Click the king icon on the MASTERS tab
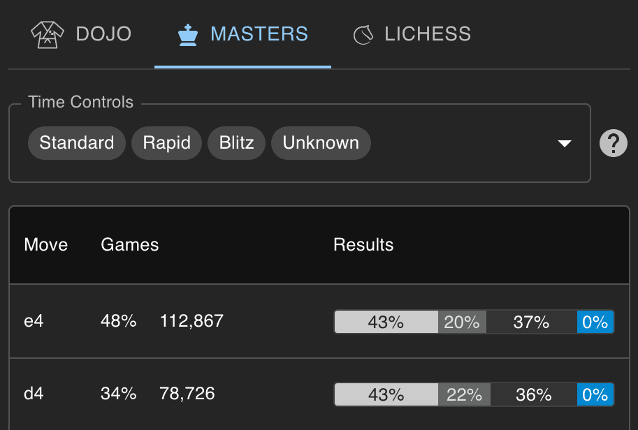Image resolution: width=638 pixels, height=430 pixels. pos(187,34)
